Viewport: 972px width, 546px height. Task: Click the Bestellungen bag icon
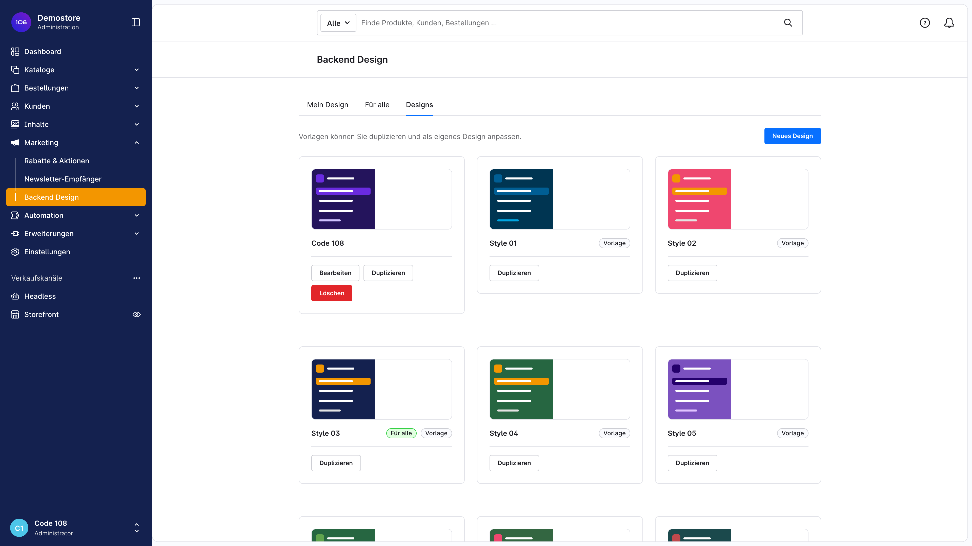point(15,88)
